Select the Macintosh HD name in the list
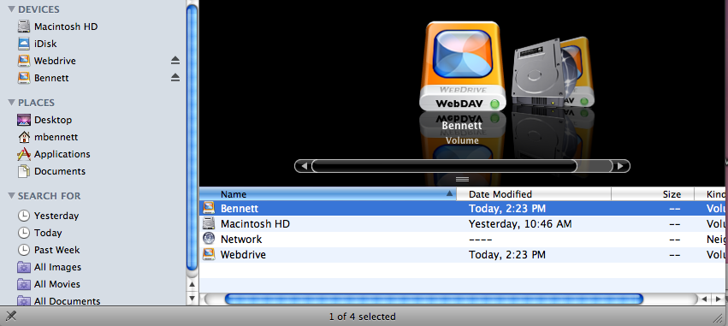The height and width of the screenshot is (326, 728). [x=256, y=224]
